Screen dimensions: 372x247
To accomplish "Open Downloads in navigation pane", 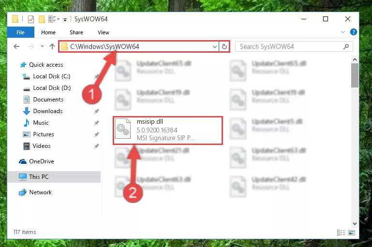I will coord(48,111).
